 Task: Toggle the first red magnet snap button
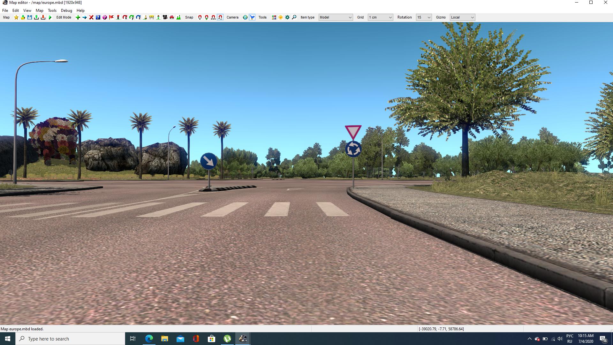click(x=200, y=17)
